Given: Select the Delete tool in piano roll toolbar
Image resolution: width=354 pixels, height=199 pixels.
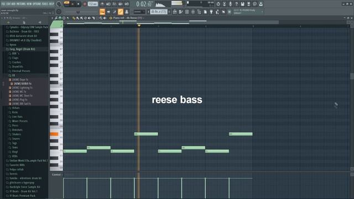Looking at the screenshot, I should tap(85, 18).
